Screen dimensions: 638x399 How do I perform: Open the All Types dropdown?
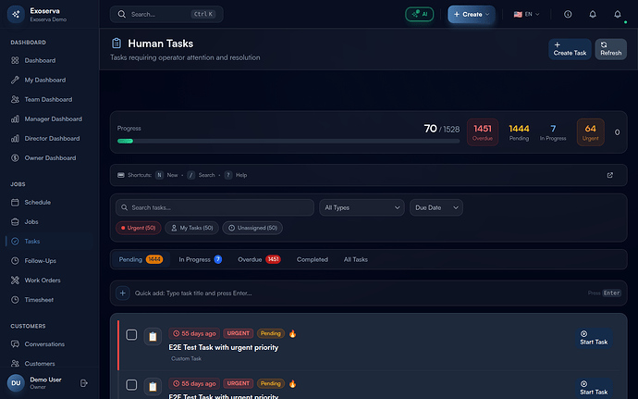tap(362, 208)
